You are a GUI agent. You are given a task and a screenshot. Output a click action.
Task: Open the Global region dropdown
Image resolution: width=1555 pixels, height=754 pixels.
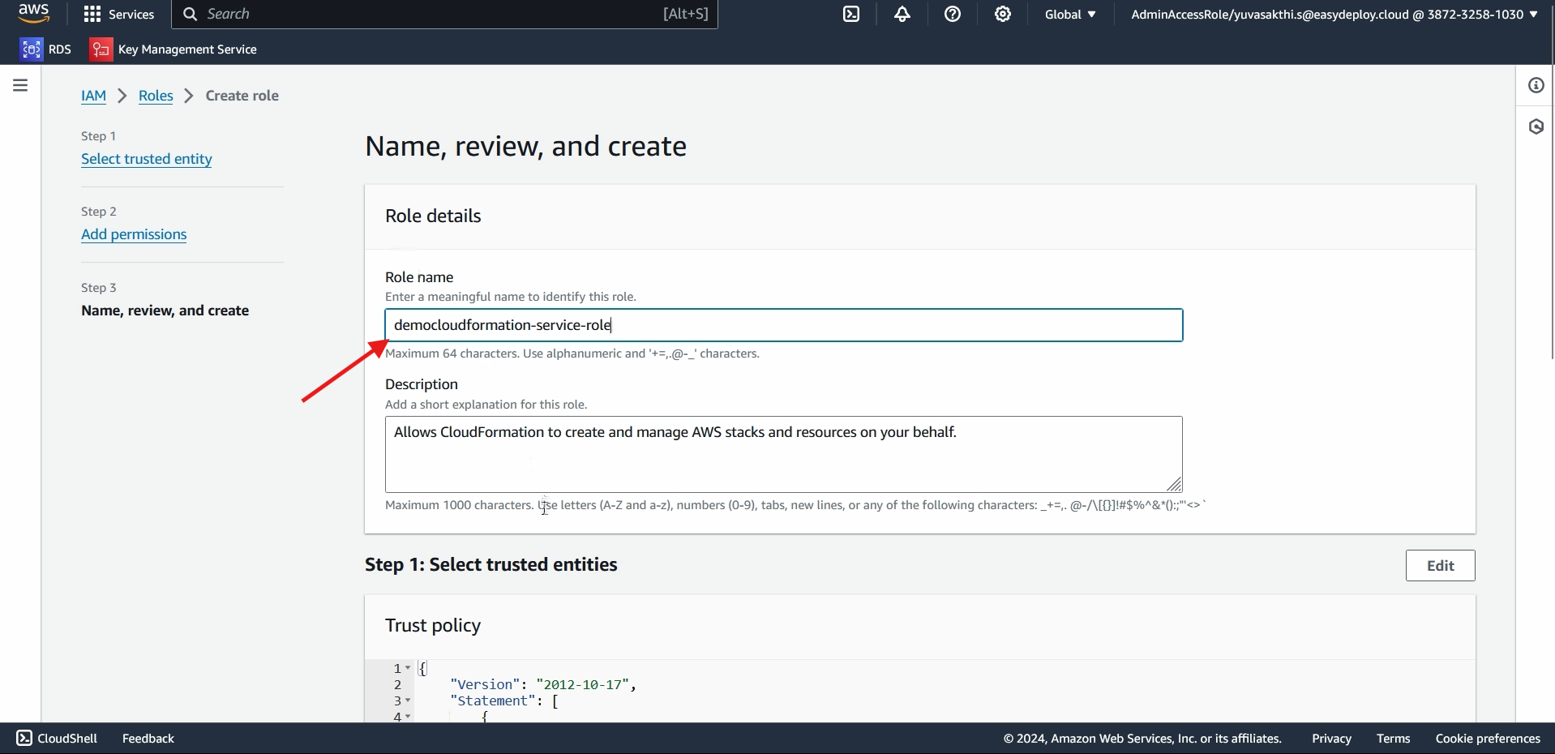1070,14
